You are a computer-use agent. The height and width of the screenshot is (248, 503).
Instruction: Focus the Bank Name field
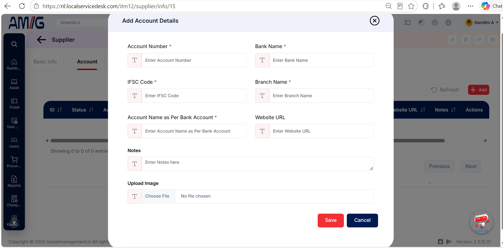pos(321,60)
